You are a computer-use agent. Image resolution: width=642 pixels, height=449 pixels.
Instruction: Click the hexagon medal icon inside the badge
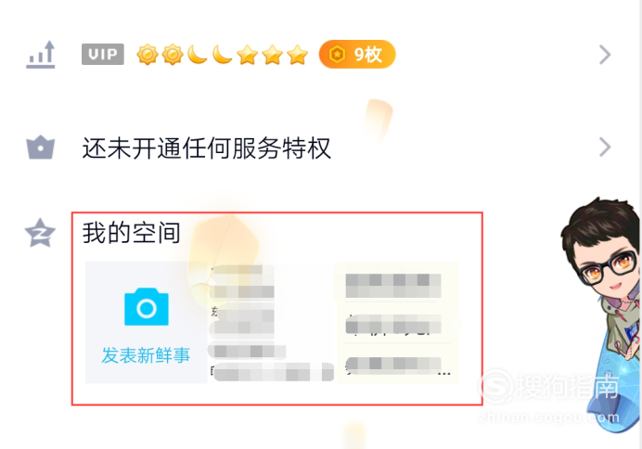pyautogui.click(x=337, y=54)
